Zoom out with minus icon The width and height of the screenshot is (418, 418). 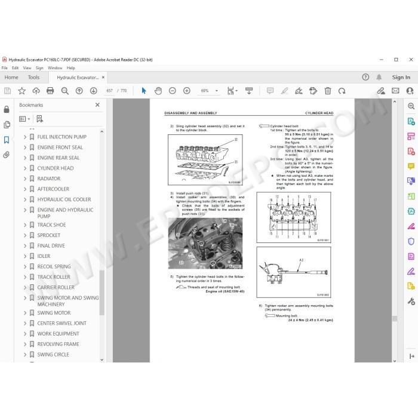click(x=173, y=91)
